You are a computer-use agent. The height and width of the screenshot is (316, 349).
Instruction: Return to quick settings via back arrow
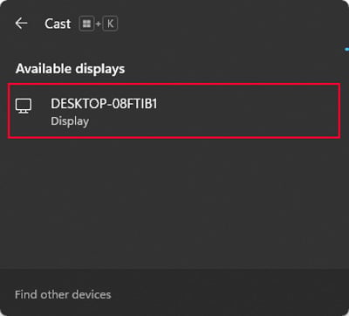[22, 23]
